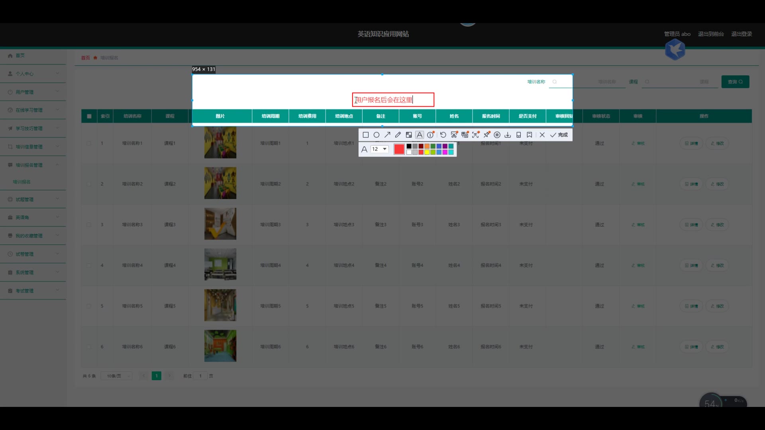Check the row 2 checkbox
Viewport: 765px width, 430px height.
tap(89, 184)
